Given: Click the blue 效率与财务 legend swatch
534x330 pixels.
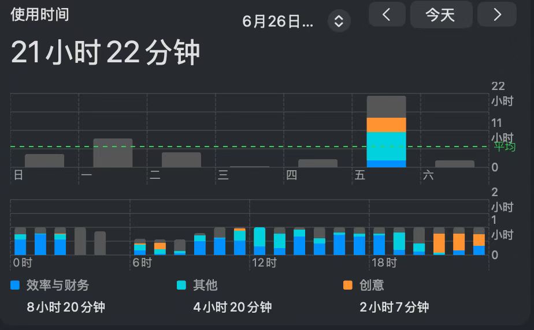Looking at the screenshot, I should (x=15, y=285).
